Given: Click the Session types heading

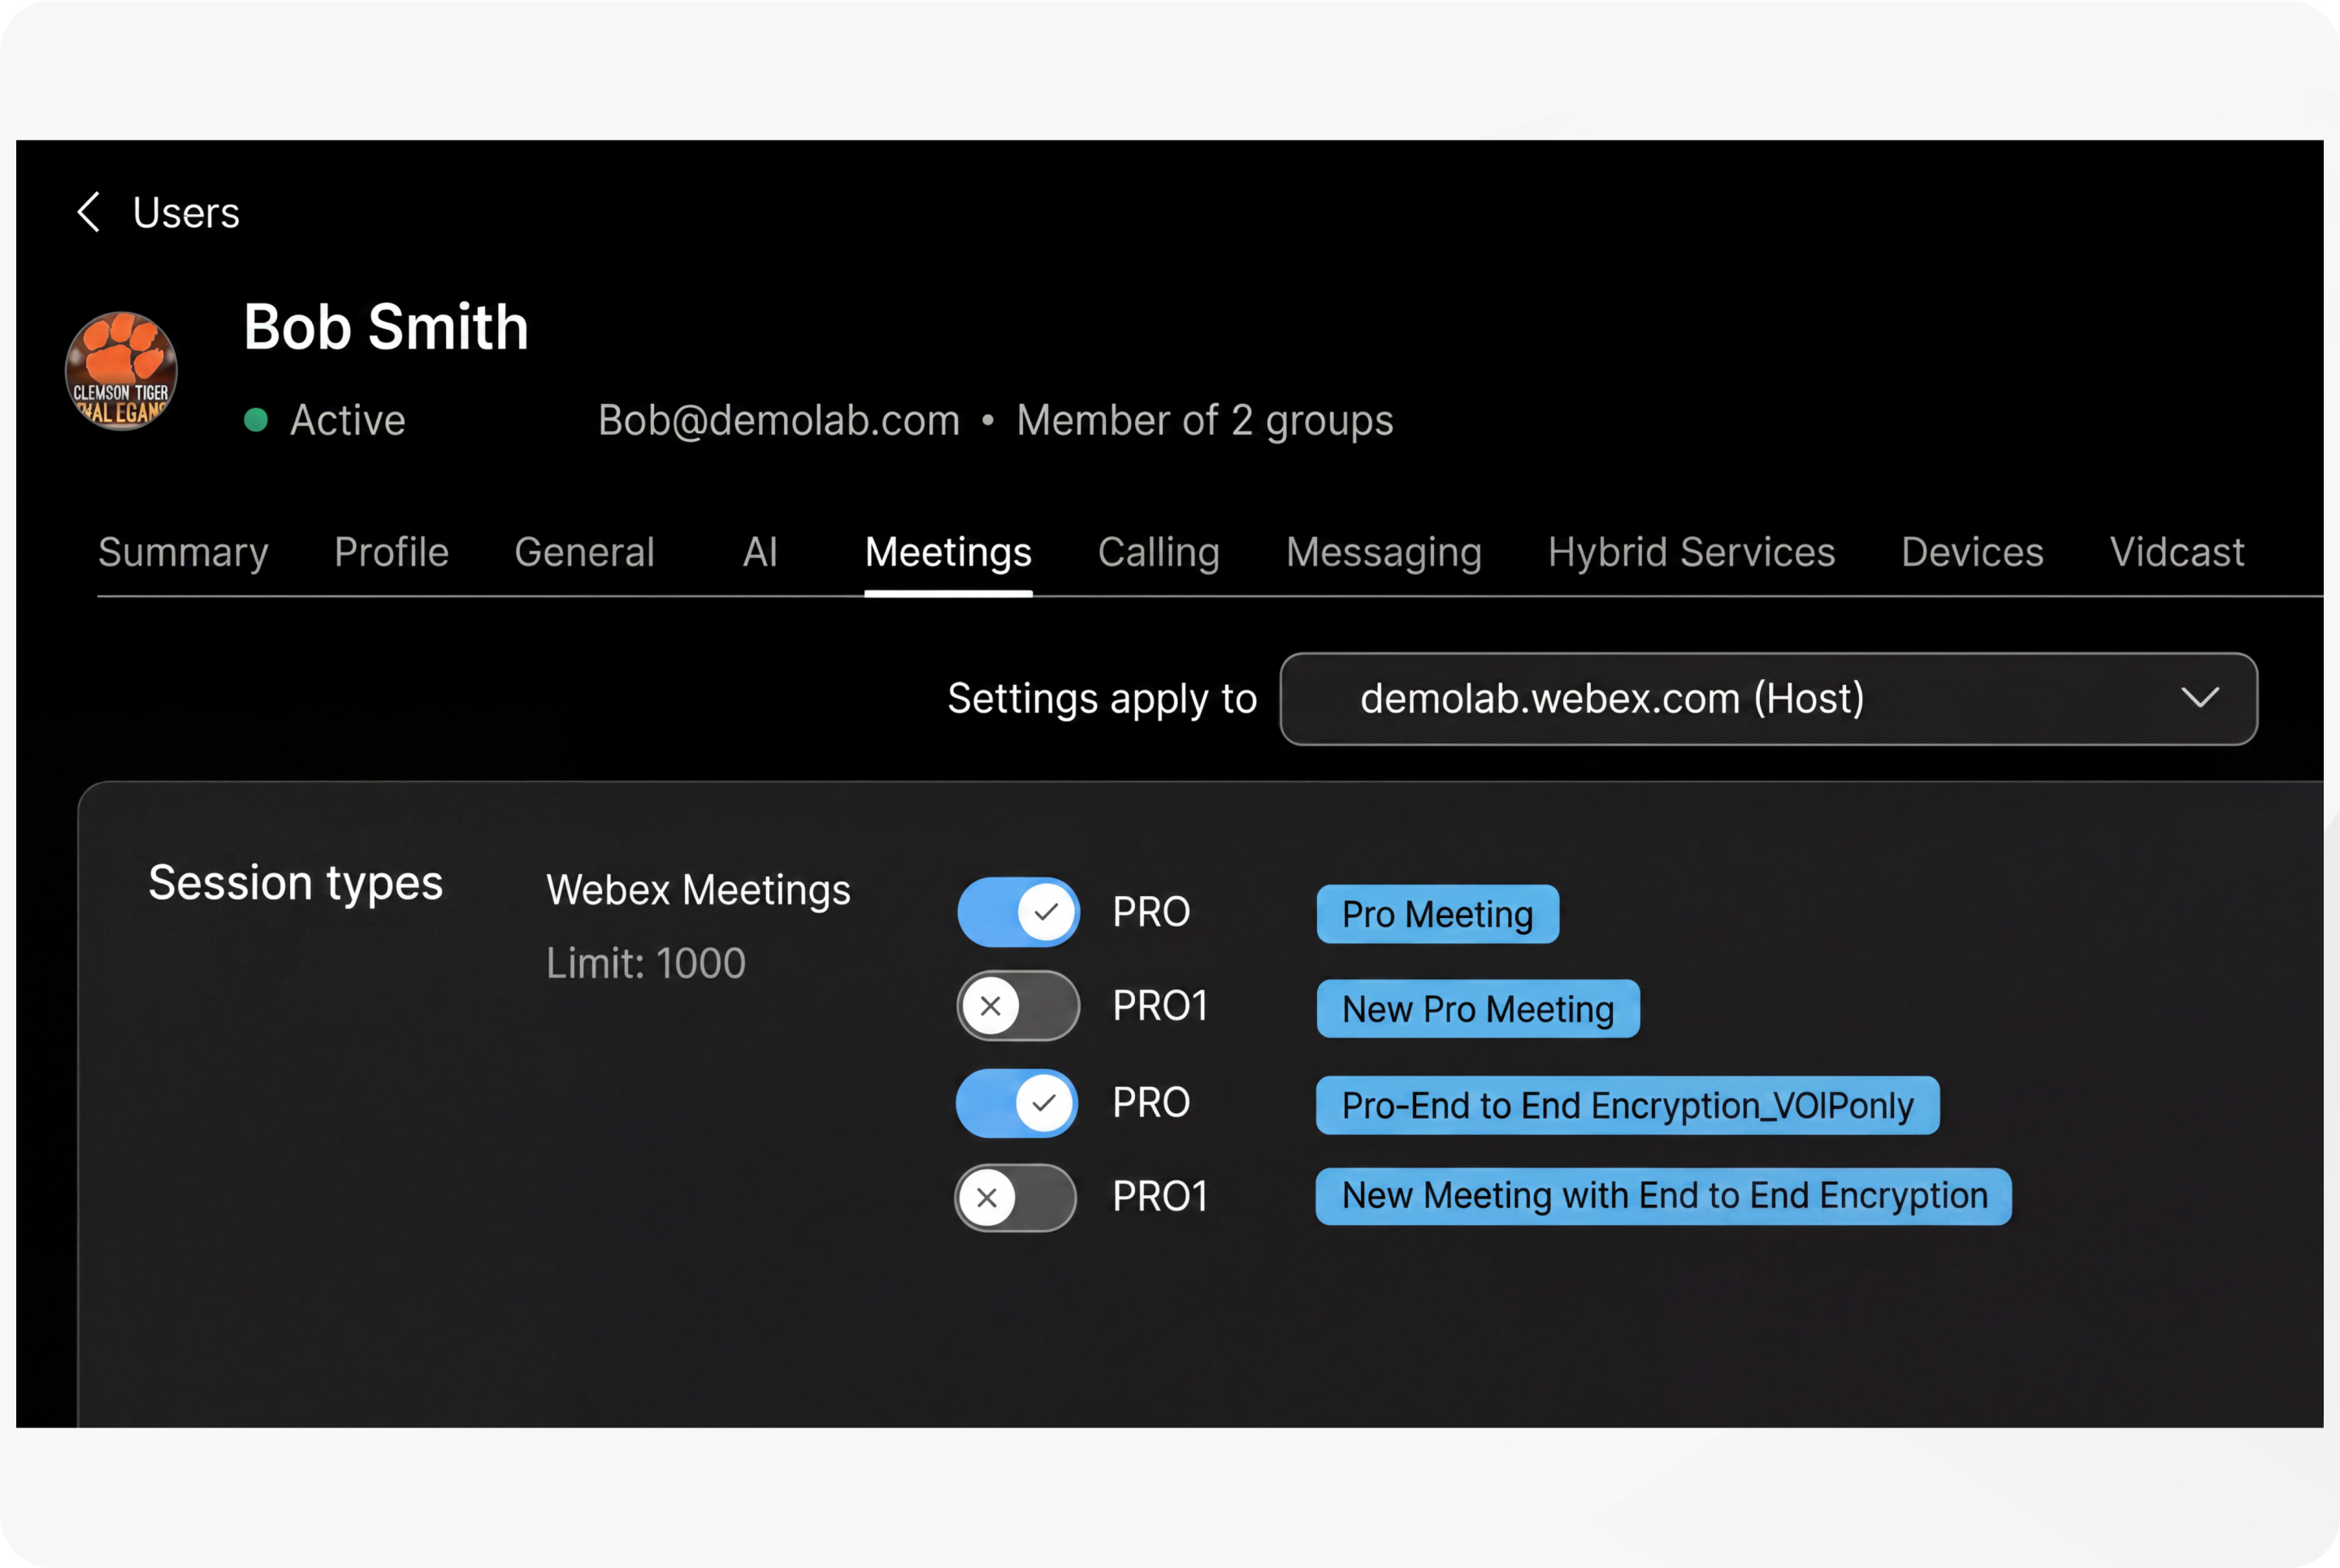Looking at the screenshot, I should click(x=296, y=883).
